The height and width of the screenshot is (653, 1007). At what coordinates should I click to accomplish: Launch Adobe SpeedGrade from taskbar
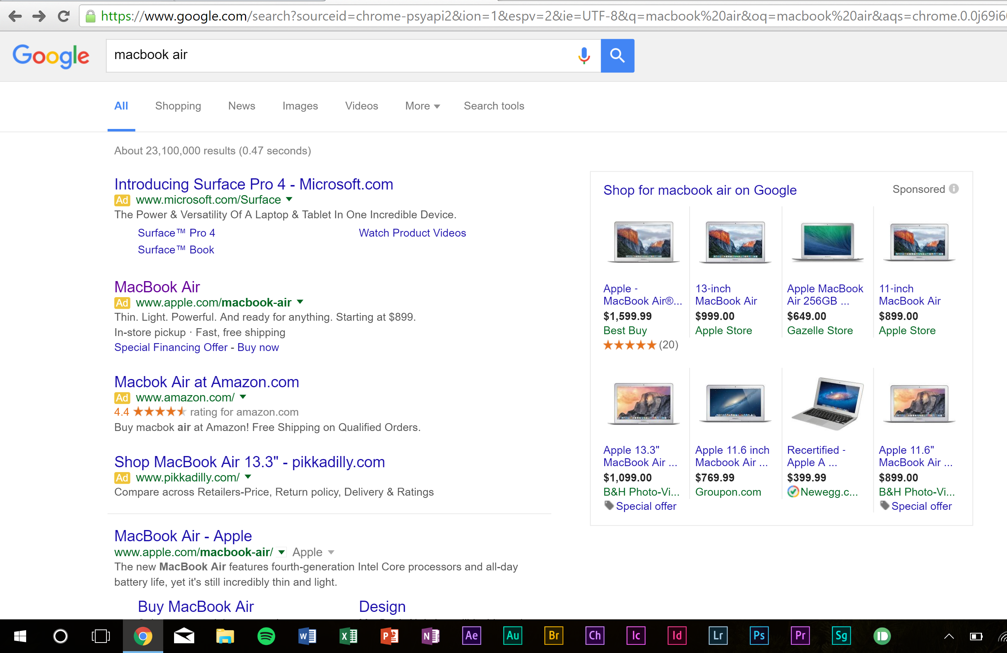pos(841,636)
